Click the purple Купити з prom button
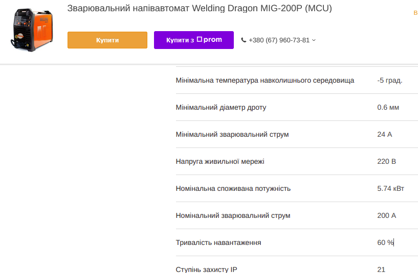418x273 pixels. click(194, 40)
